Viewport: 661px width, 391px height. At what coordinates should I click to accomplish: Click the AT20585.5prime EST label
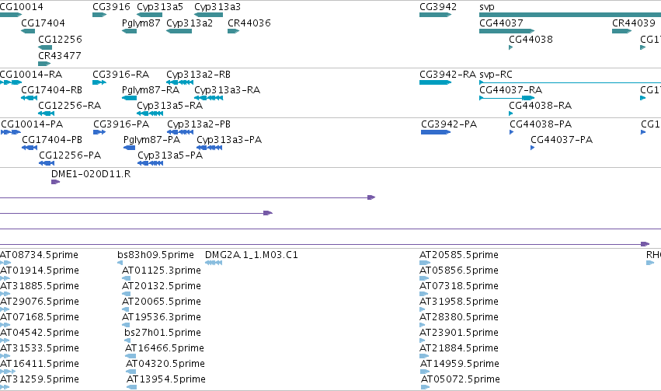[x=458, y=255]
